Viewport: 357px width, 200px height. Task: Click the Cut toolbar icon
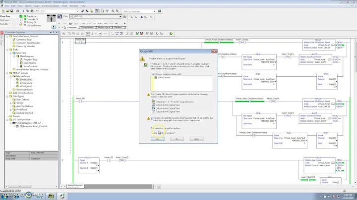[x=23, y=11]
